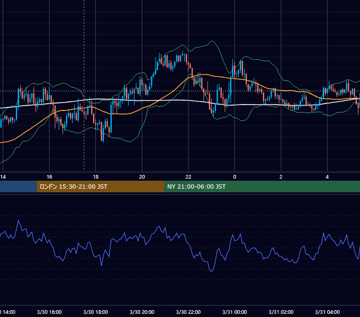Select the blue Asian session bar segment
Image resolution: width=360 pixels, height=317 pixels.
point(19,187)
